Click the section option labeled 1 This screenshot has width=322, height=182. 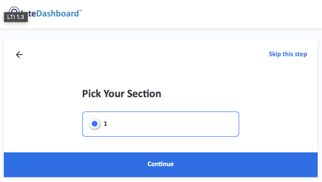point(161,124)
